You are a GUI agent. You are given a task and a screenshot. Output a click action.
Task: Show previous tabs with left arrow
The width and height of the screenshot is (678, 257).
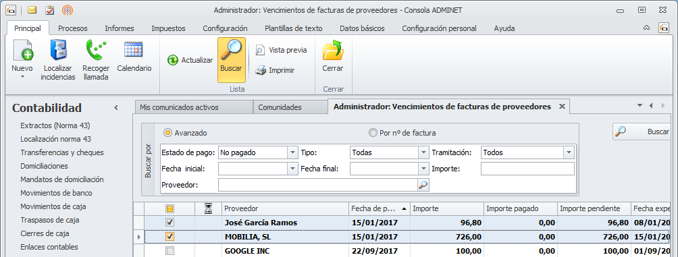click(x=651, y=106)
